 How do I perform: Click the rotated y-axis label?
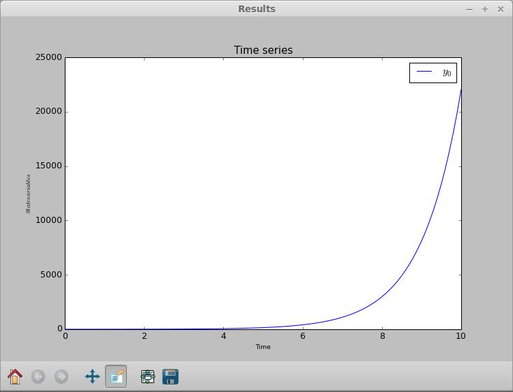pyautogui.click(x=29, y=194)
